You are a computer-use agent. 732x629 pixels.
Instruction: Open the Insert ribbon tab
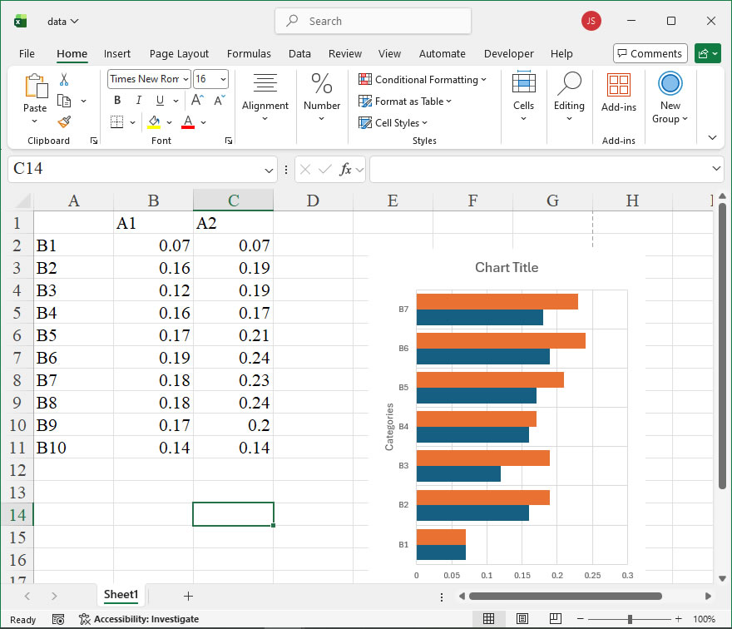click(x=117, y=53)
